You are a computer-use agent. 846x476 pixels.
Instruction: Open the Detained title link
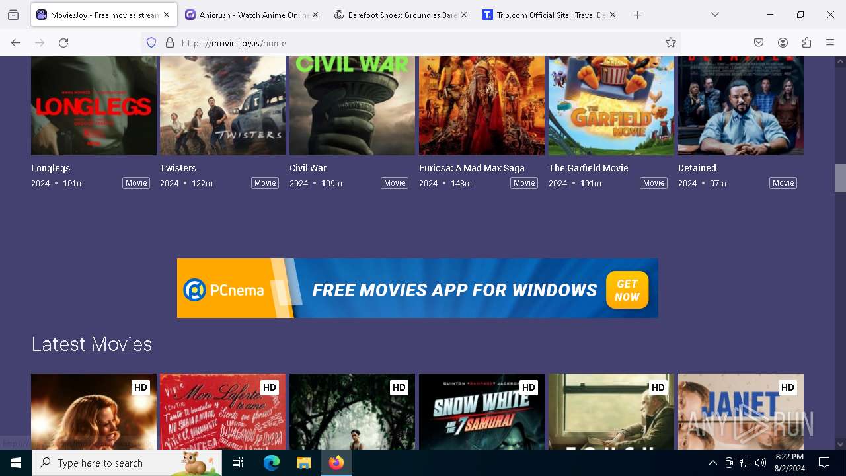697,168
